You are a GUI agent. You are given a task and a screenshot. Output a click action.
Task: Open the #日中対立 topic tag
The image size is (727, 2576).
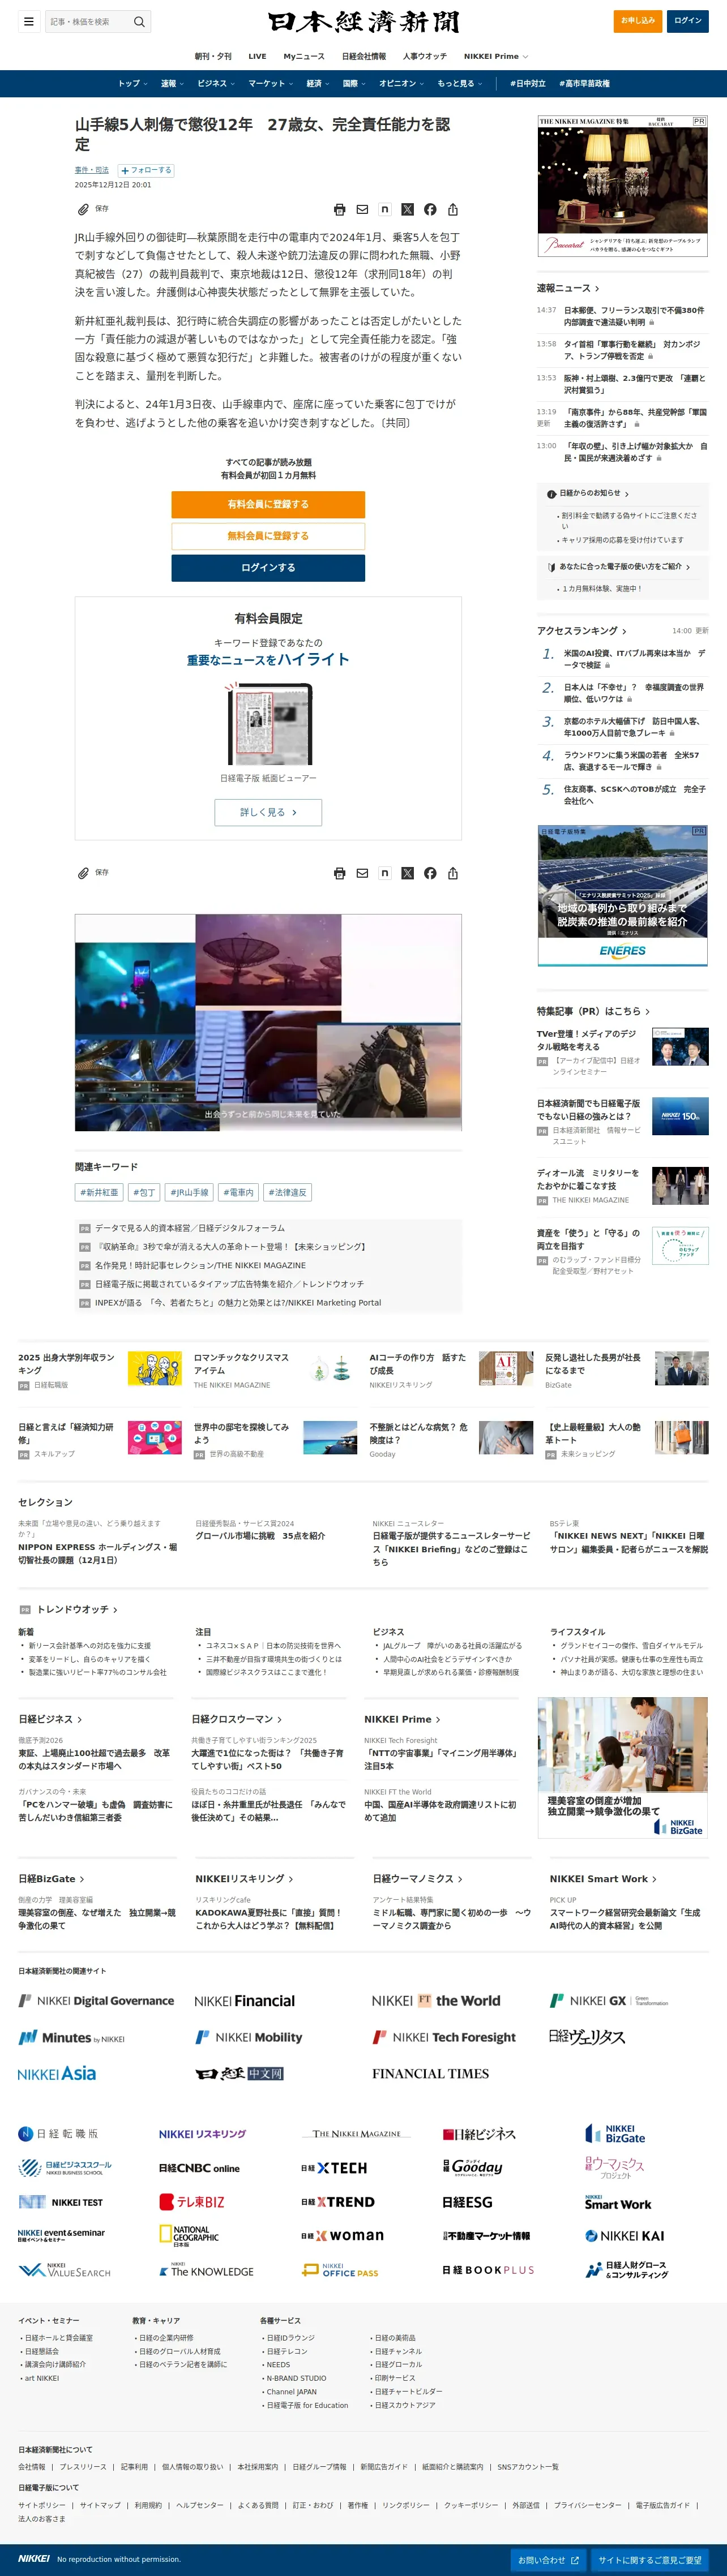527,83
